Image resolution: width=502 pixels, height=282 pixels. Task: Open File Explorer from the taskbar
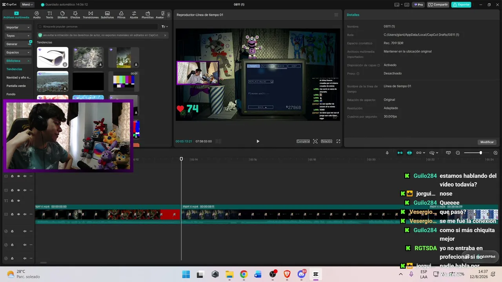[x=229, y=274]
